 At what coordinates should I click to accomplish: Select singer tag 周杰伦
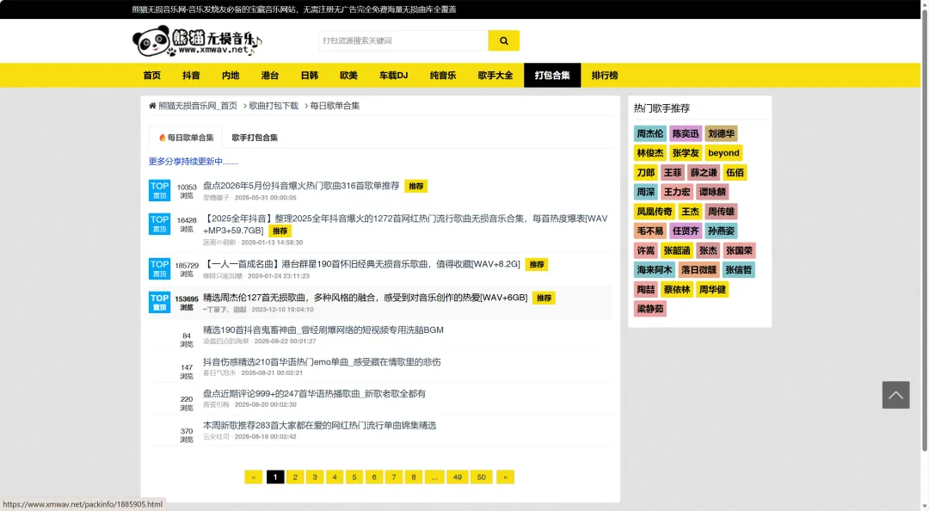click(650, 134)
